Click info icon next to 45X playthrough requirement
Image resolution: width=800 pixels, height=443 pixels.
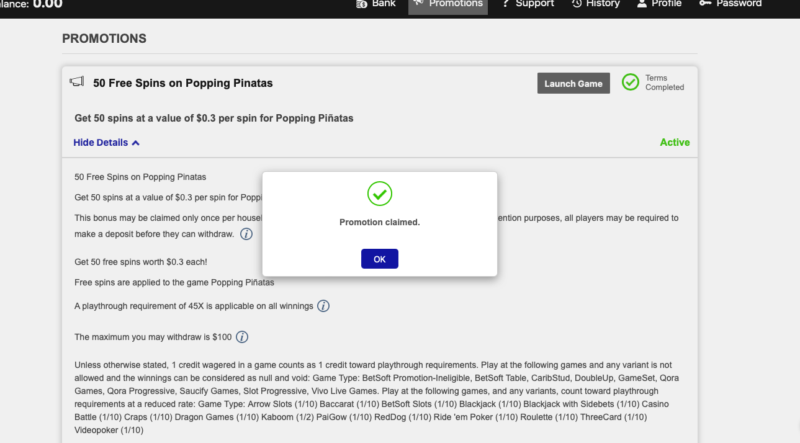[x=323, y=306]
